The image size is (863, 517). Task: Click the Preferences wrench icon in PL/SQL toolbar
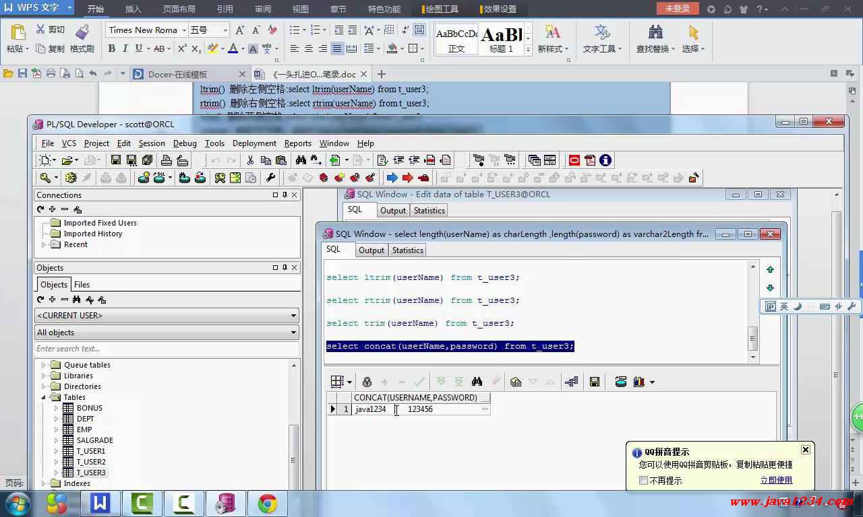tap(270, 178)
